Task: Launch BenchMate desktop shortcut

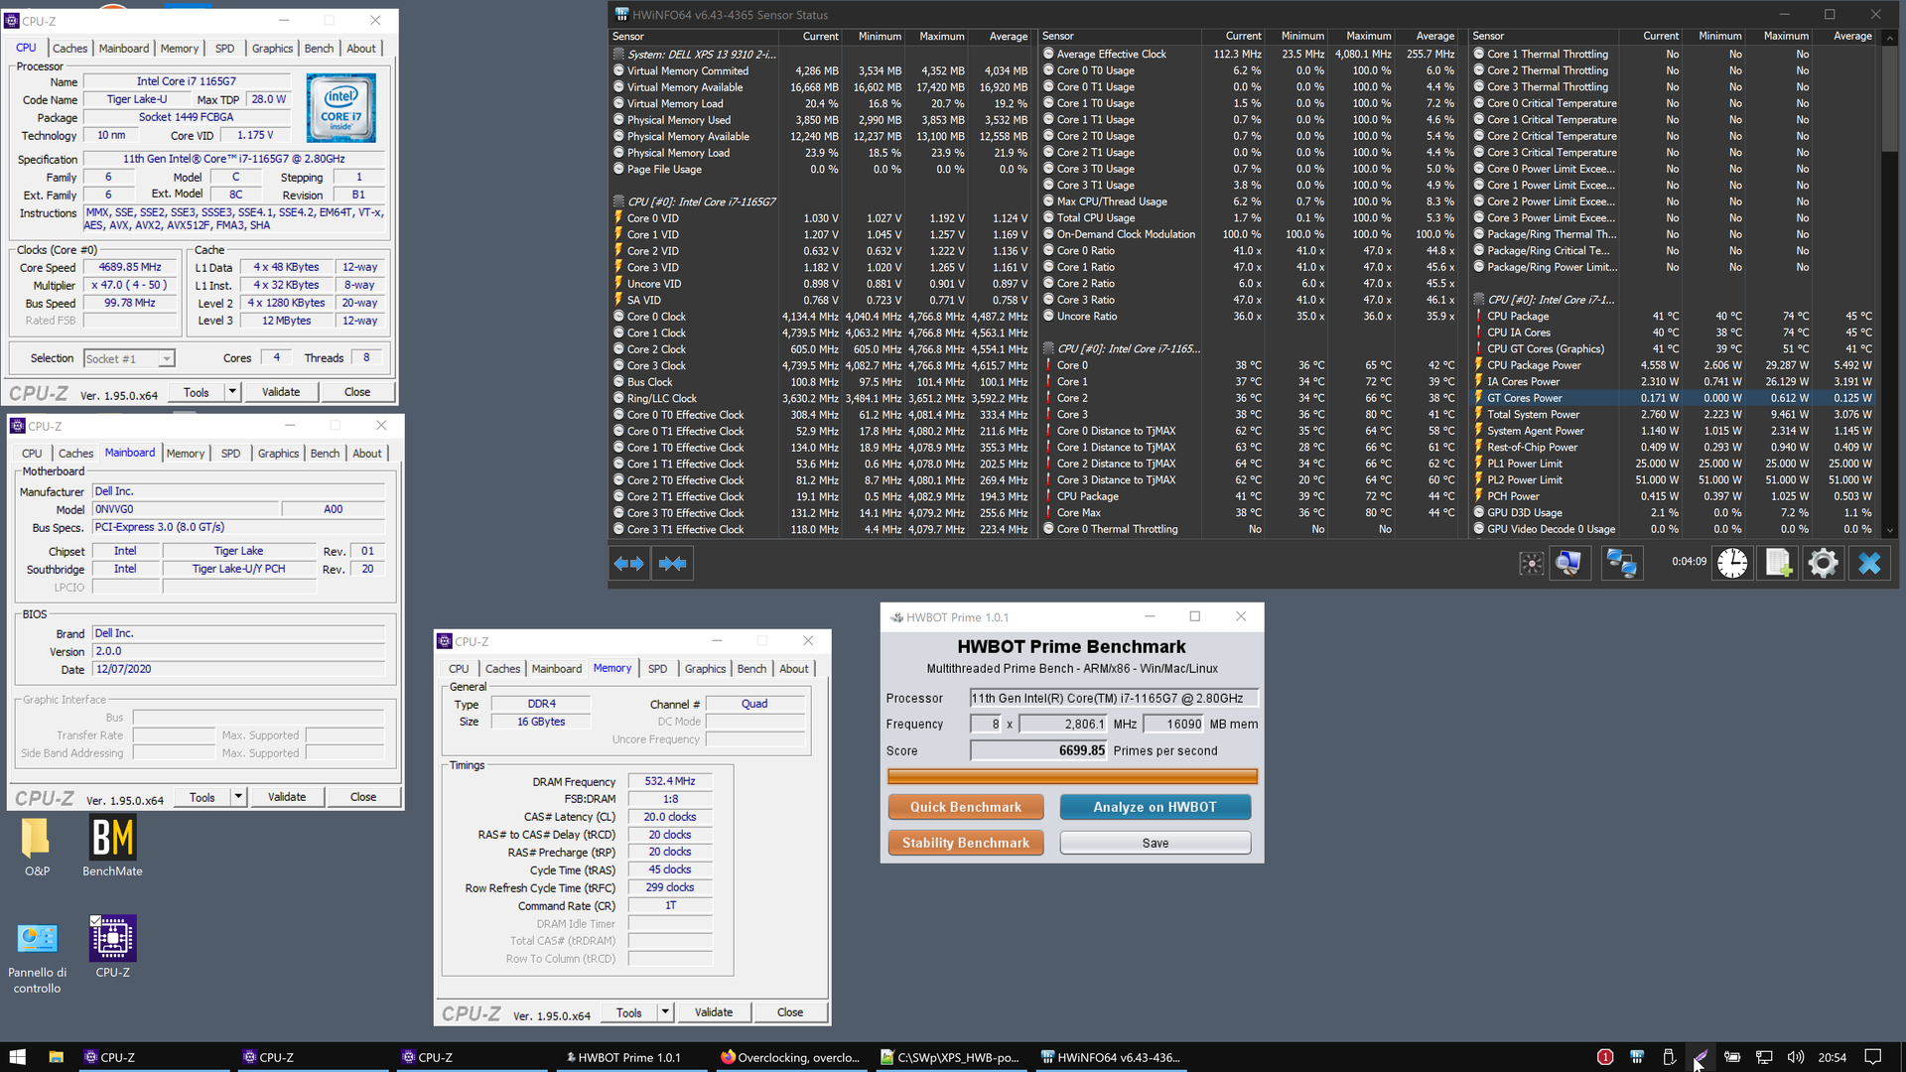Action: coord(112,847)
